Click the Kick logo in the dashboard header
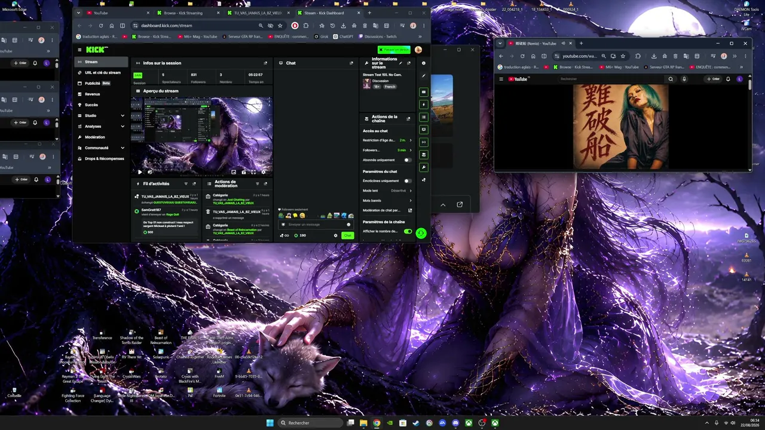Screen dimensions: 765x430 97,50
